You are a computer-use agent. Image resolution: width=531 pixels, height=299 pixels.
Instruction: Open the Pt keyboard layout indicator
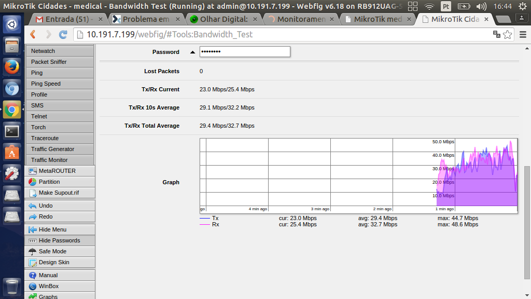tap(446, 6)
